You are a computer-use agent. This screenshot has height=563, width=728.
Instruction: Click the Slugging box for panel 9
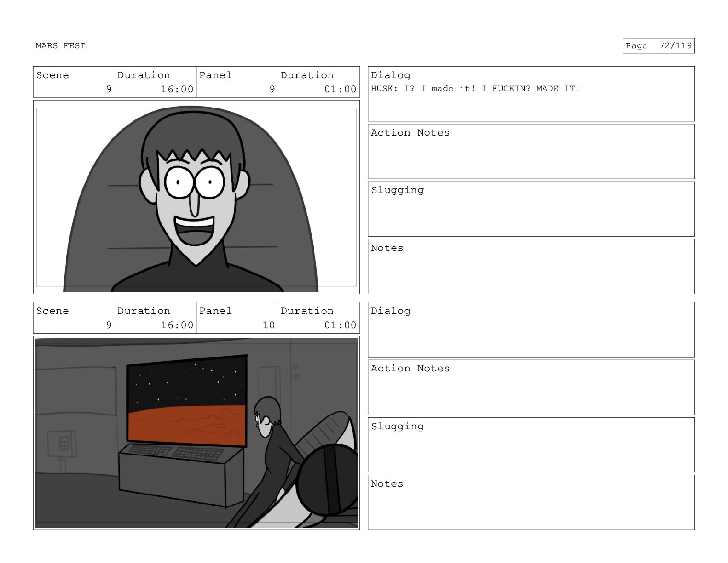click(x=531, y=209)
